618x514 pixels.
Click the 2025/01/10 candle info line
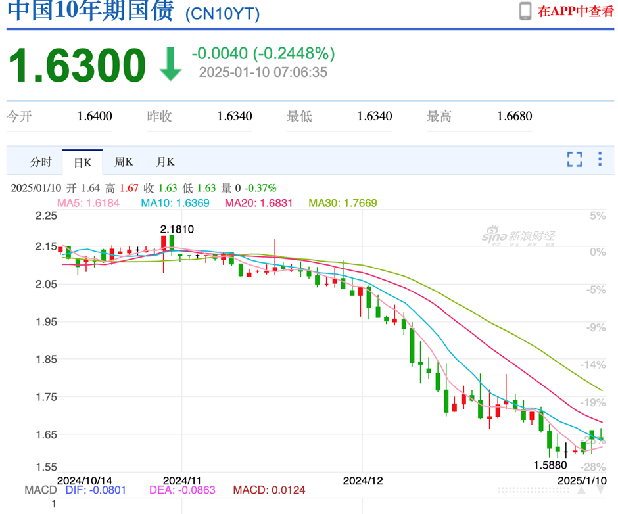[144, 188]
